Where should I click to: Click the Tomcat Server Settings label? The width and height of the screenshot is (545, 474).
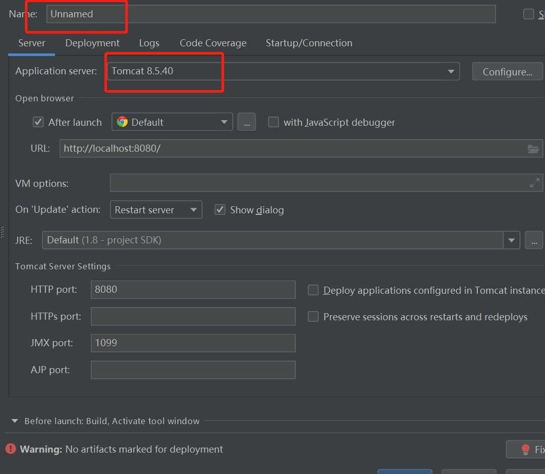pos(63,266)
